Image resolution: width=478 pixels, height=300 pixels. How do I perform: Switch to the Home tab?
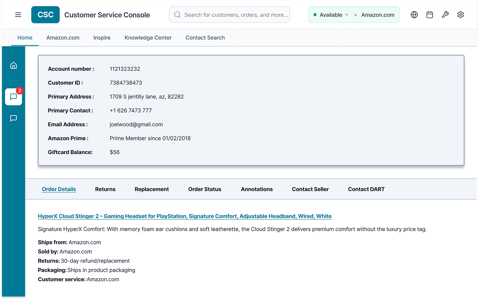click(25, 38)
